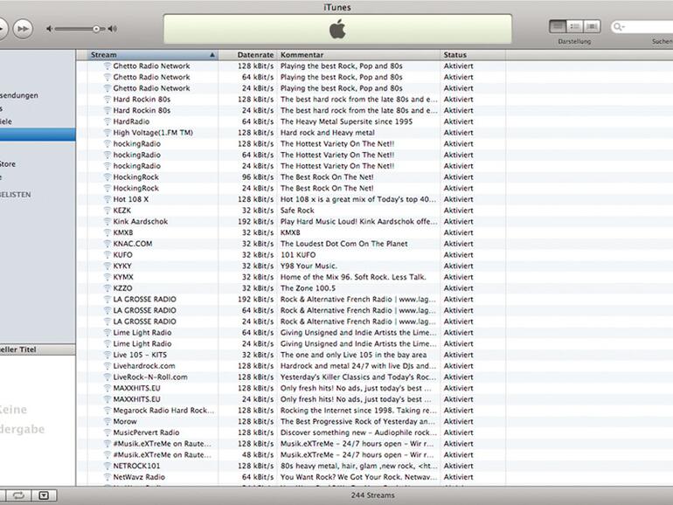673x505 pixels.
Task: Click stream icon of Morow
Action: click(108, 421)
